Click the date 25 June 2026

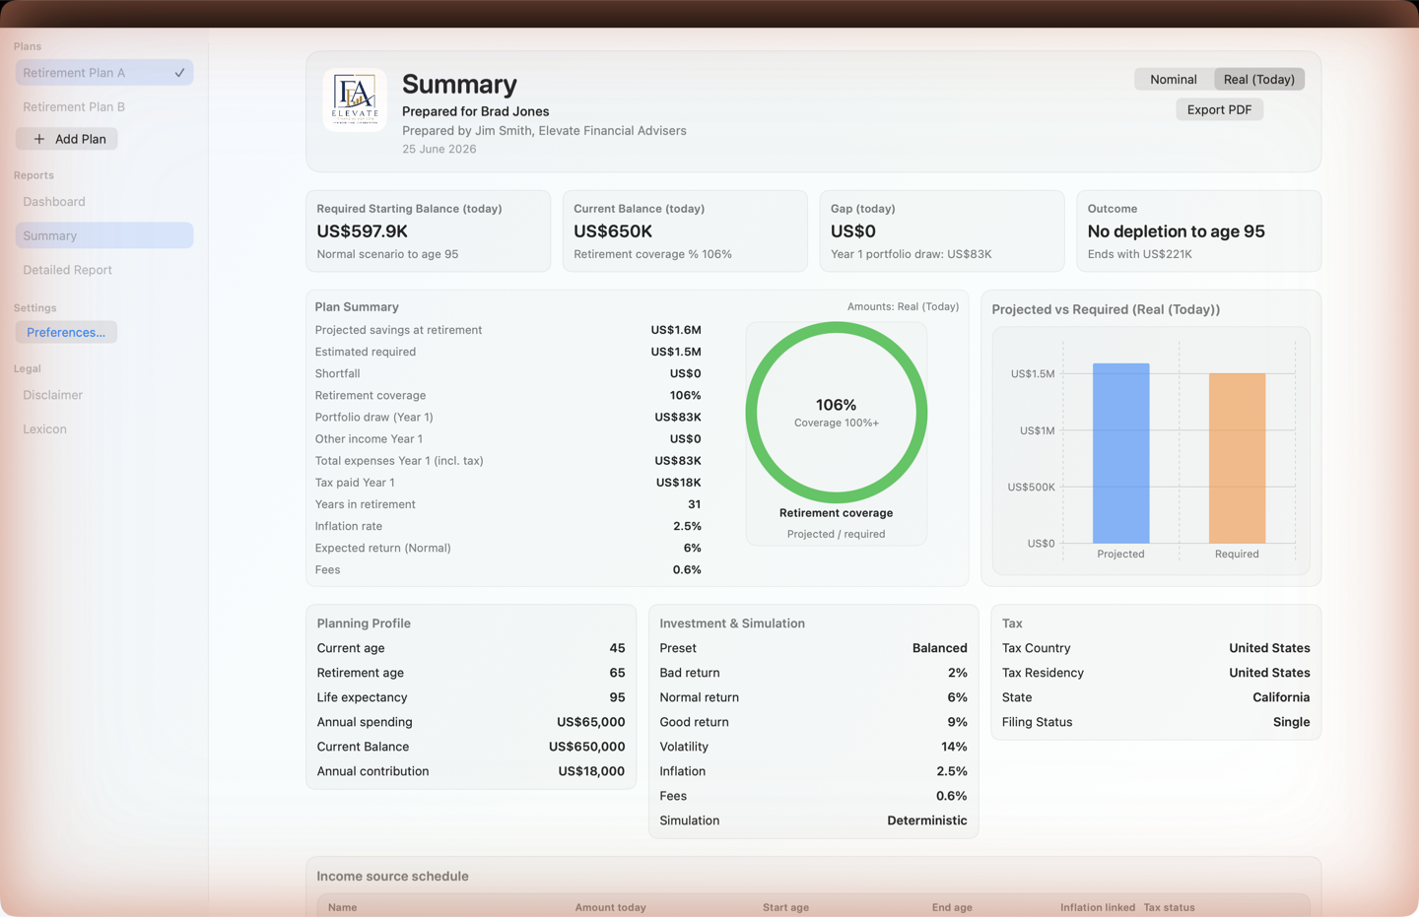(x=439, y=149)
